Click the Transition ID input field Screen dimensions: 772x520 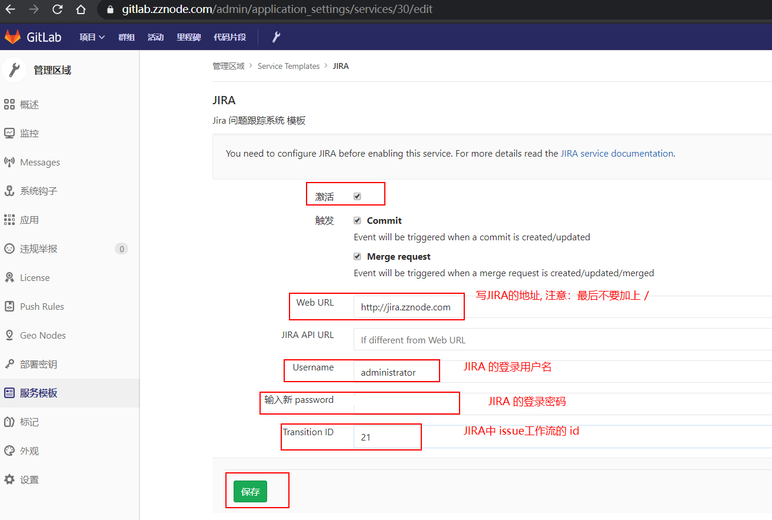(x=563, y=436)
